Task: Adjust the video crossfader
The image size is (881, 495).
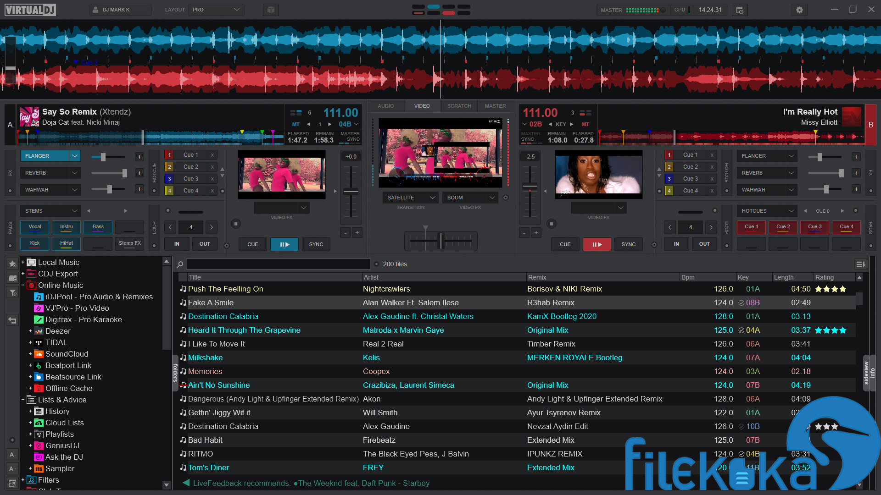Action: pos(441,240)
